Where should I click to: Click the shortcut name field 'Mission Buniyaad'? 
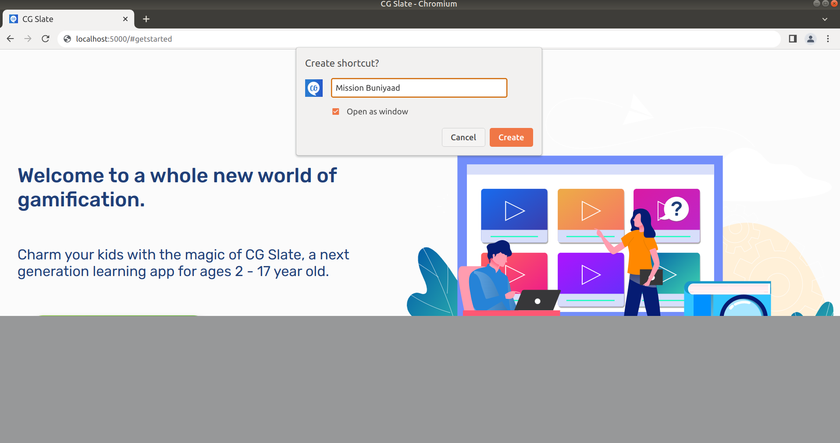point(419,88)
